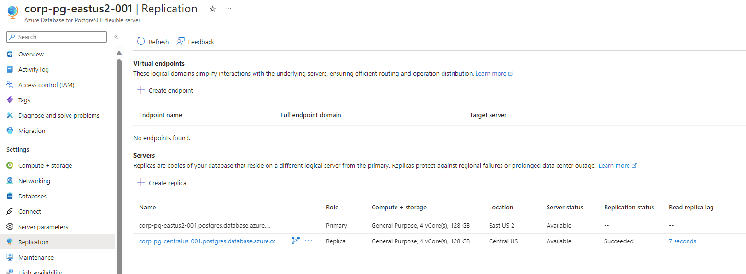Open the corp-pg-centralus-001 replica link
The width and height of the screenshot is (746, 274).
[207, 241]
